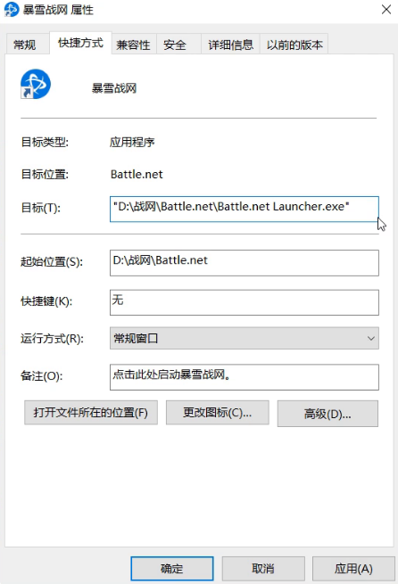
Task: Confirm with the 确定 button
Action: [172, 568]
